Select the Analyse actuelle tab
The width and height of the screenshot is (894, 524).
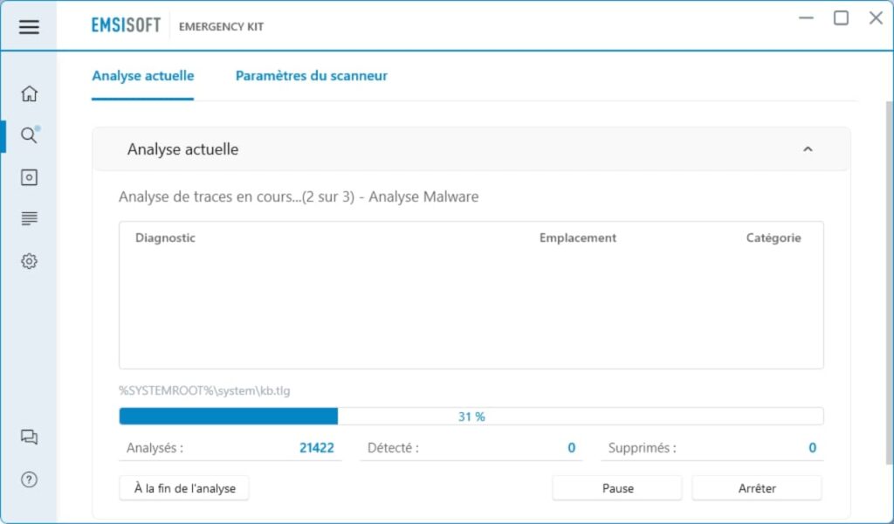click(142, 76)
